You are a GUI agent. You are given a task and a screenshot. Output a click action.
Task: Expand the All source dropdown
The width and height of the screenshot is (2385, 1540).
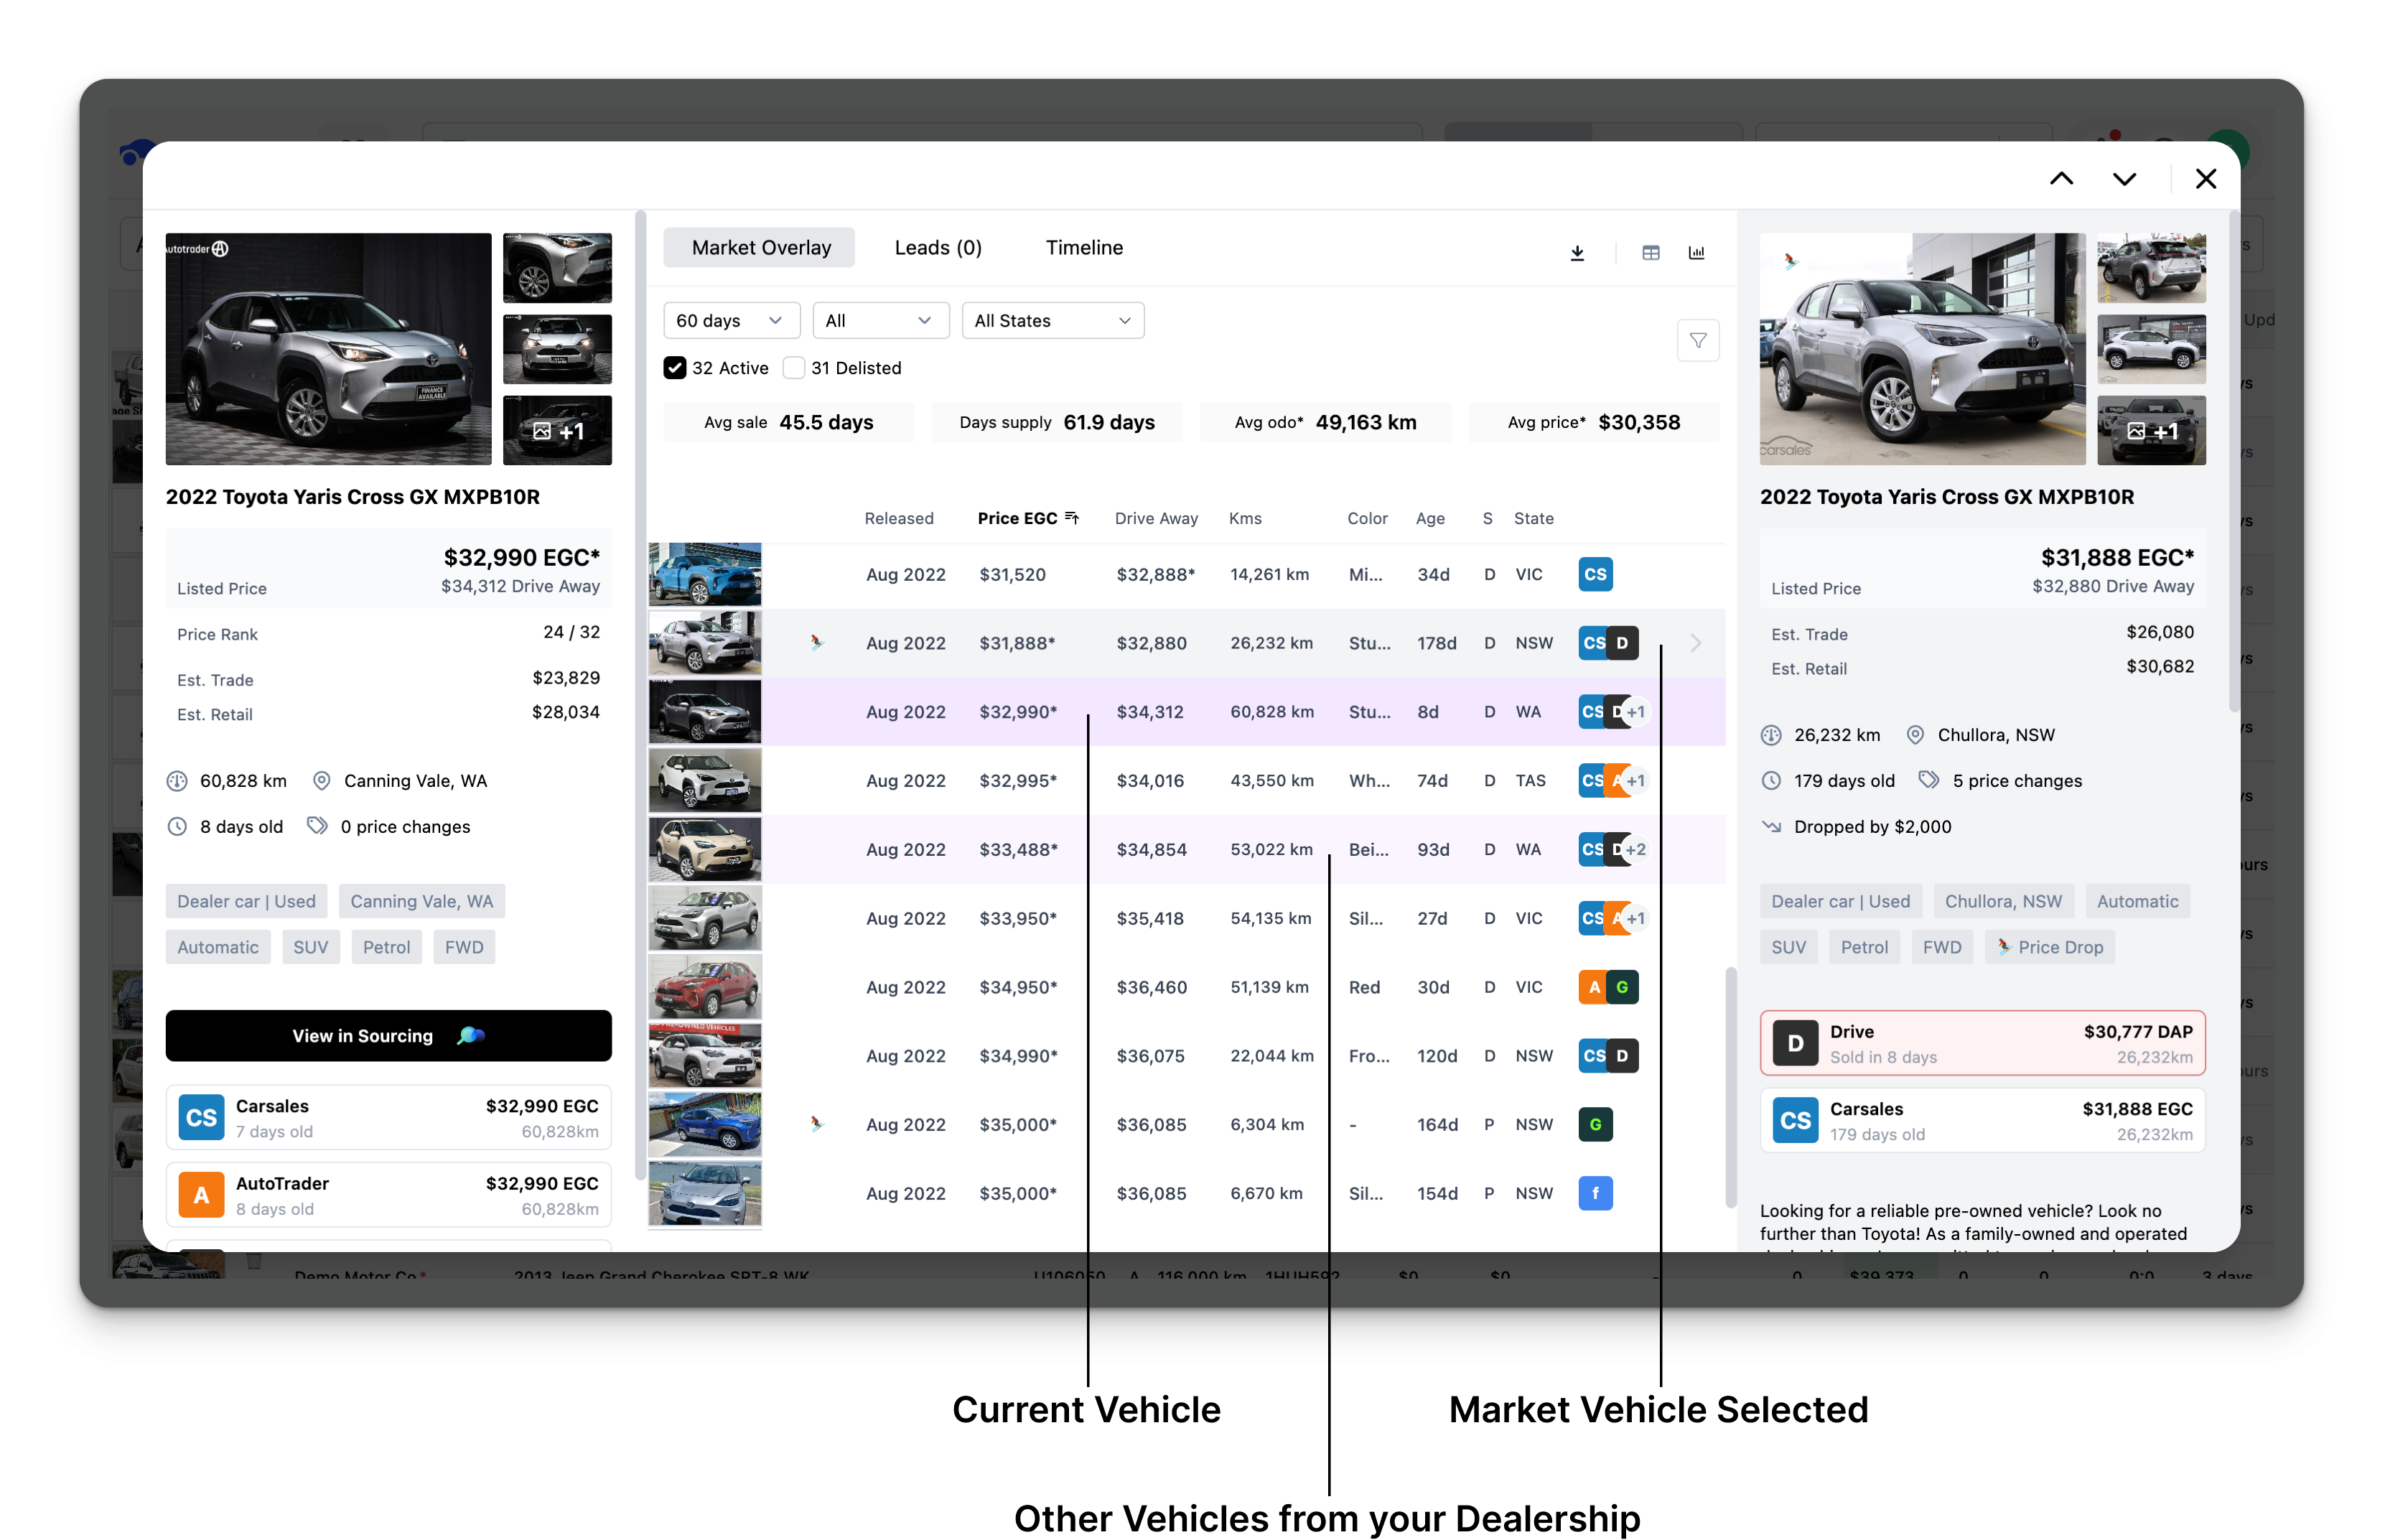coord(880,321)
